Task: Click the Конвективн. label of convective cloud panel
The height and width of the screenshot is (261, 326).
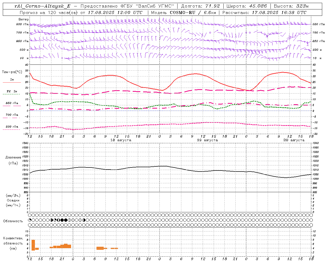Action: pos(13,238)
